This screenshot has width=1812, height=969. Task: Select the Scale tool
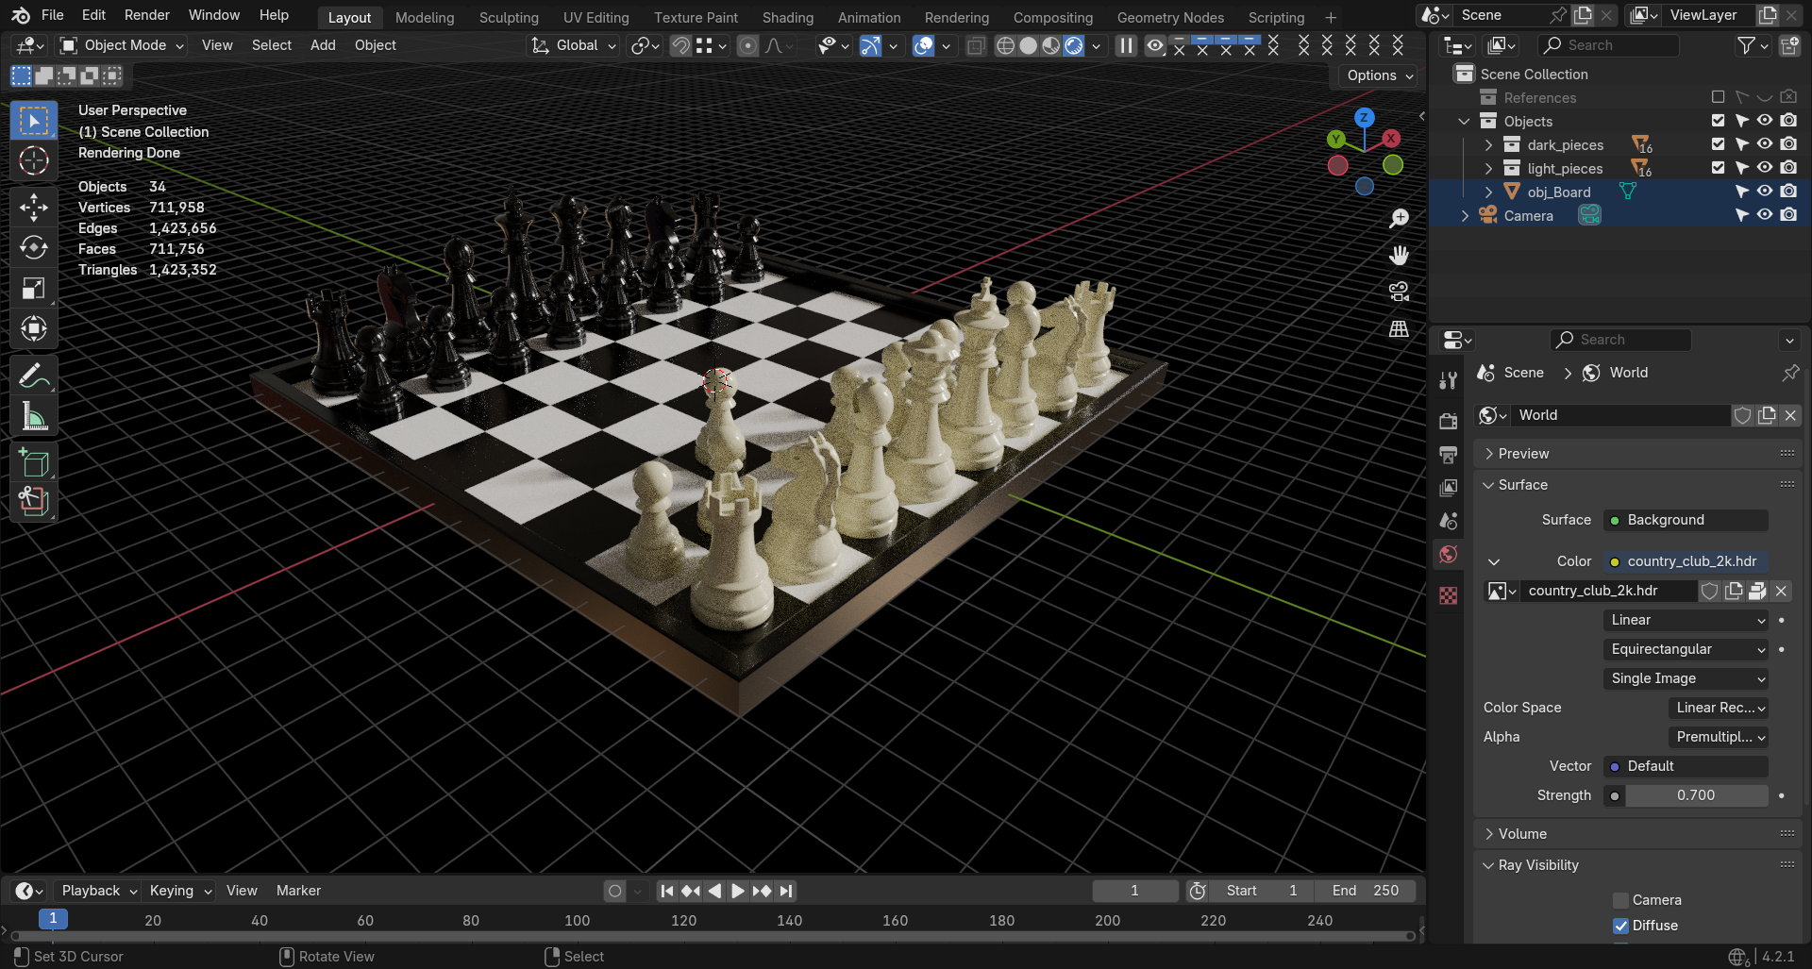pos(34,288)
